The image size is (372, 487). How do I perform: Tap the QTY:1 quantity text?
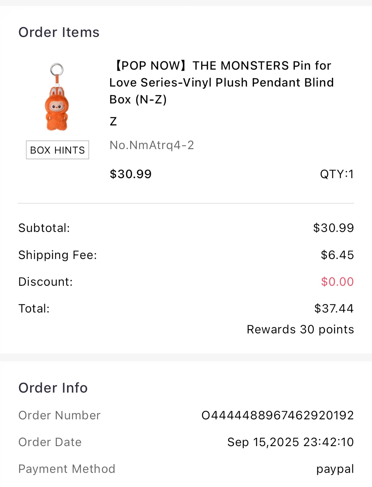point(336,174)
